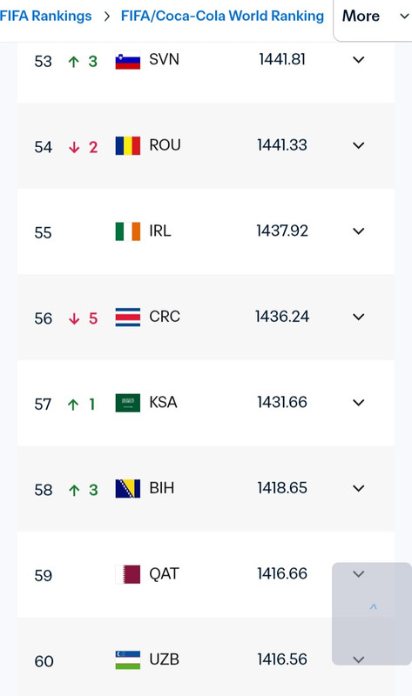412x696 pixels.
Task: Open FIFA/Coca-Cola World Ranking breadcrumb link
Action: pos(222,16)
